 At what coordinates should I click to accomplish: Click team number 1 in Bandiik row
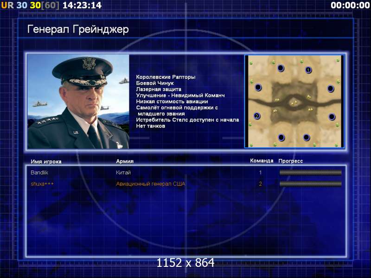click(x=261, y=172)
